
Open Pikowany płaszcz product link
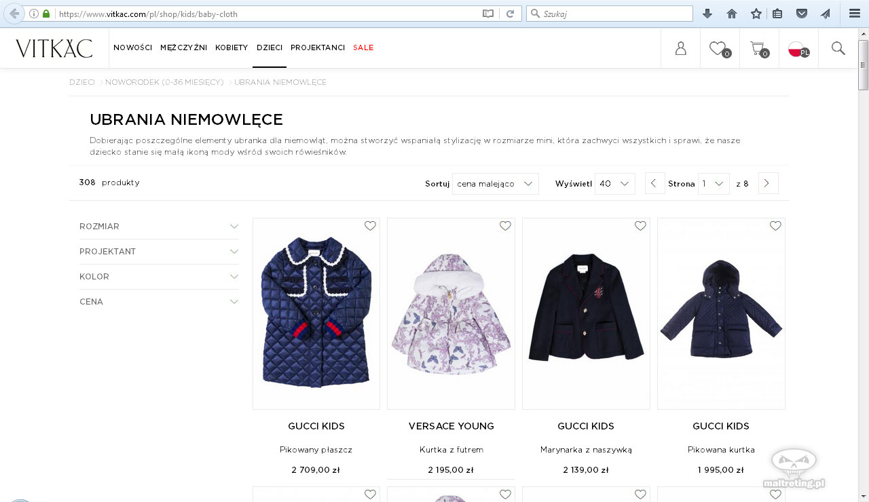pos(316,450)
